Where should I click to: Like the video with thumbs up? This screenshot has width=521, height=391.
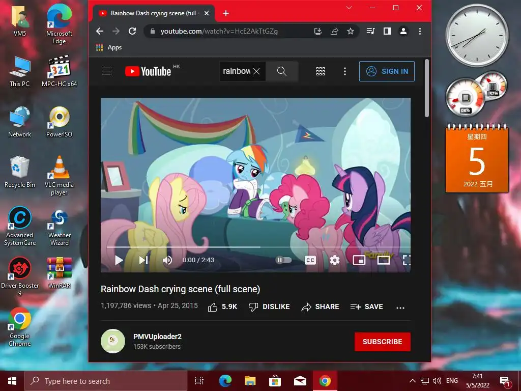222,306
